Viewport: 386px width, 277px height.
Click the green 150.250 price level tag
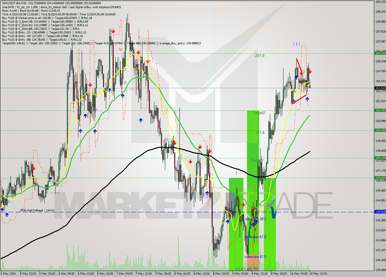pyautogui.click(x=380, y=130)
